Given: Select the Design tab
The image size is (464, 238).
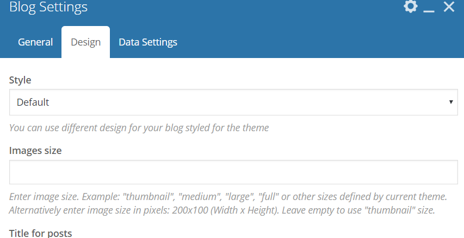Looking at the screenshot, I should [x=86, y=42].
